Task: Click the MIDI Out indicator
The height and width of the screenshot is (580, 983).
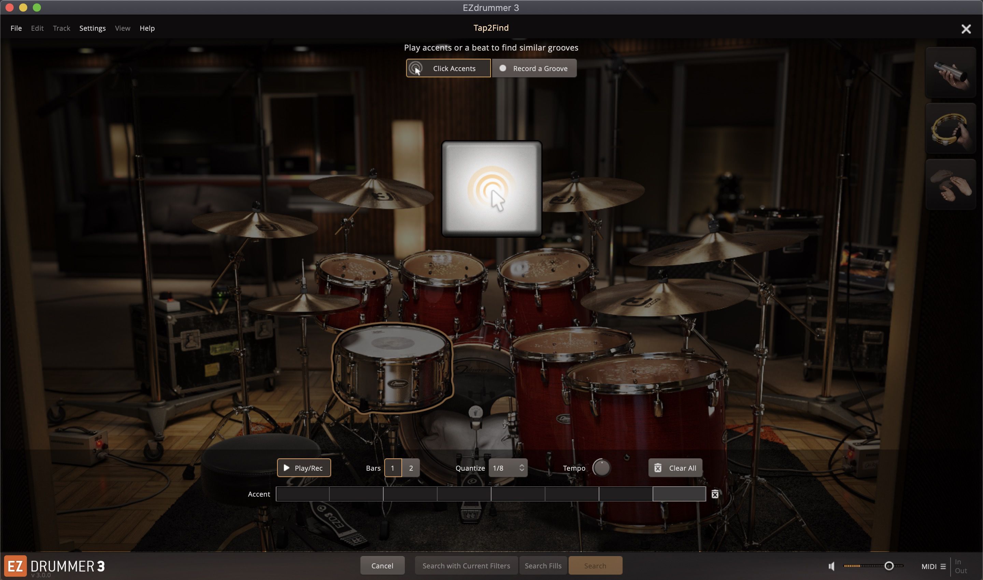Action: coord(961,571)
